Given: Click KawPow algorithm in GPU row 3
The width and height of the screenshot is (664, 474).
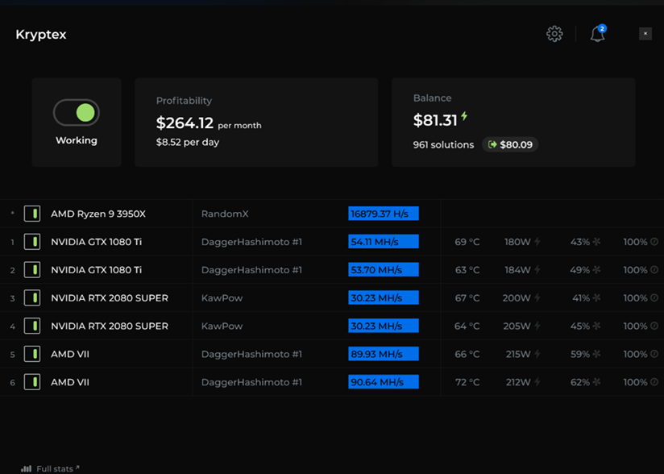Looking at the screenshot, I should pos(222,298).
